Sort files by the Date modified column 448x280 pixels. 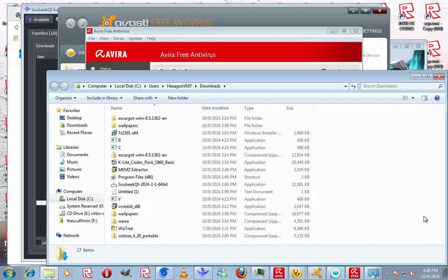pyautogui.click(x=221, y=108)
